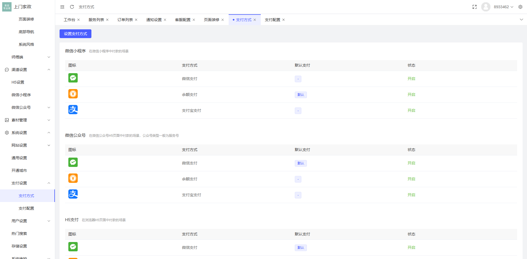This screenshot has width=527, height=259.
Task: Click 开启 status for 支付宝支付
Action: 411,110
